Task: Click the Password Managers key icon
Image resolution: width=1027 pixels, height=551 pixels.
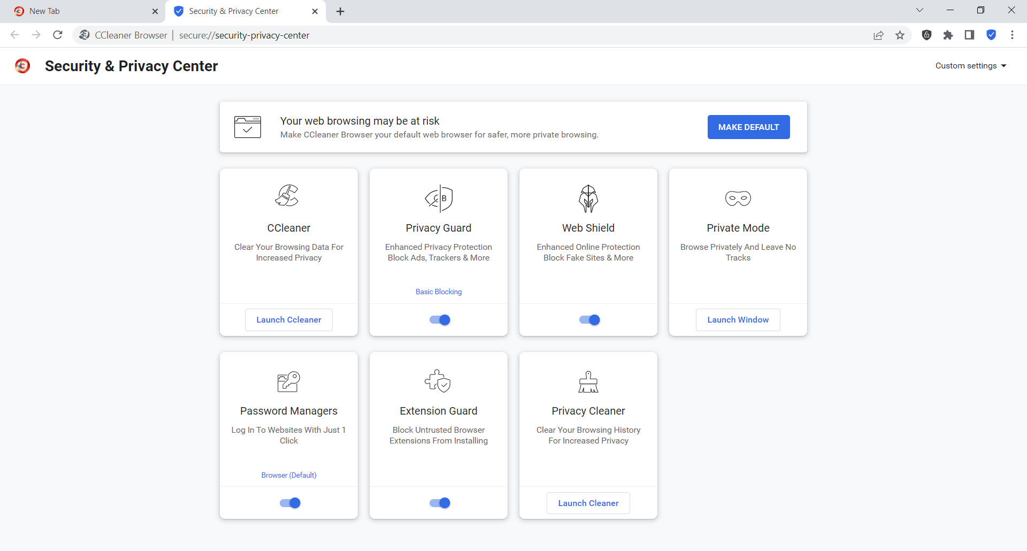Action: [x=289, y=381]
